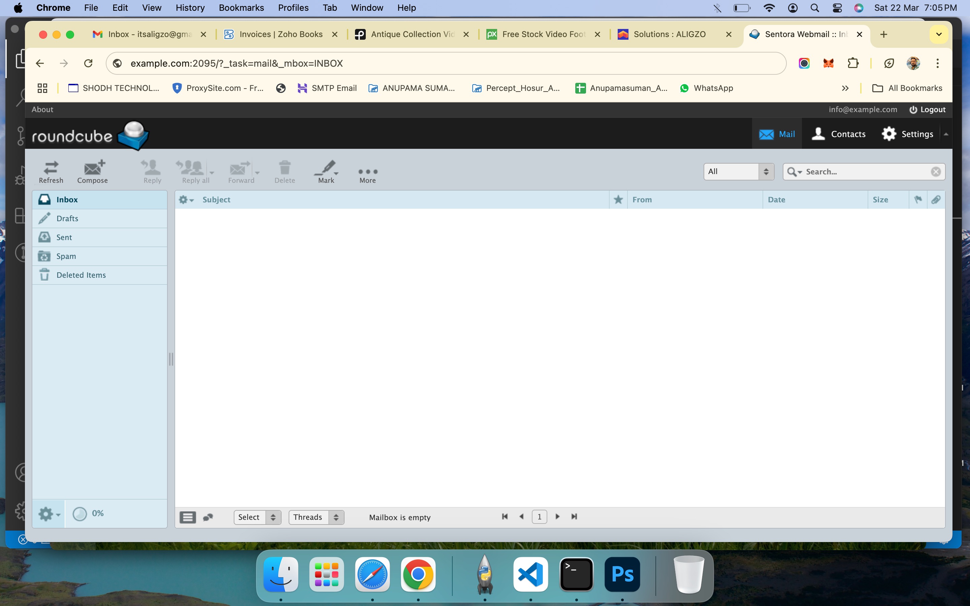This screenshot has width=970, height=606.
Task: Open the Select dropdown in footer
Action: (x=257, y=517)
